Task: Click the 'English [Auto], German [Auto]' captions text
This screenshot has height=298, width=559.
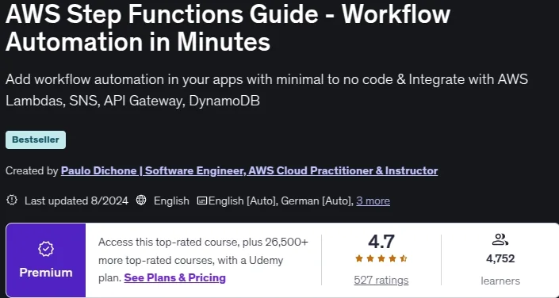Action: pos(281,201)
